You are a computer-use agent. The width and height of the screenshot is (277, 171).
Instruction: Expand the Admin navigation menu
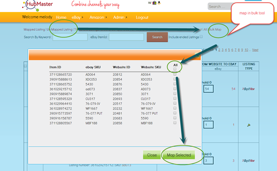click(120, 17)
